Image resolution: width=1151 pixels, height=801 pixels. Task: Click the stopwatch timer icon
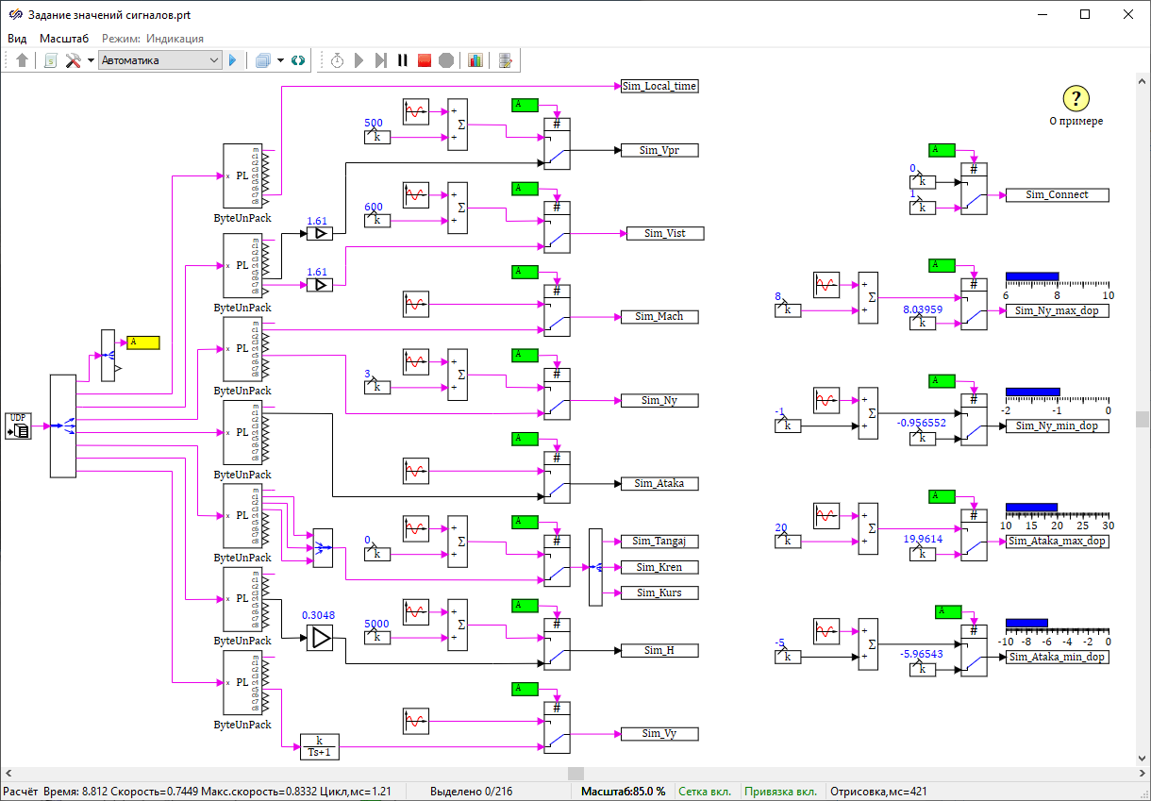pos(337,60)
